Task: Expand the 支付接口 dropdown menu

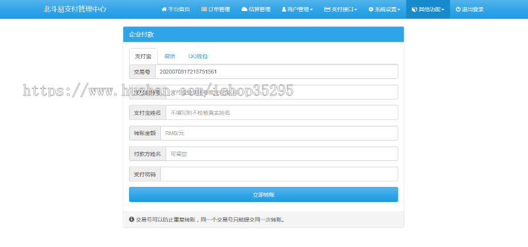Action: tap(340, 9)
